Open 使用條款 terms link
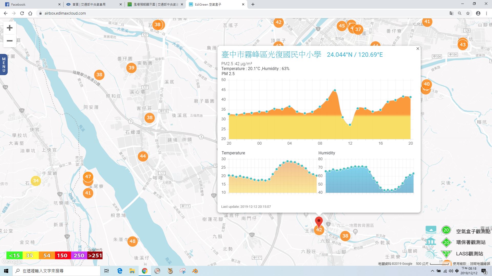This screenshot has width=492, height=276. tap(460, 263)
